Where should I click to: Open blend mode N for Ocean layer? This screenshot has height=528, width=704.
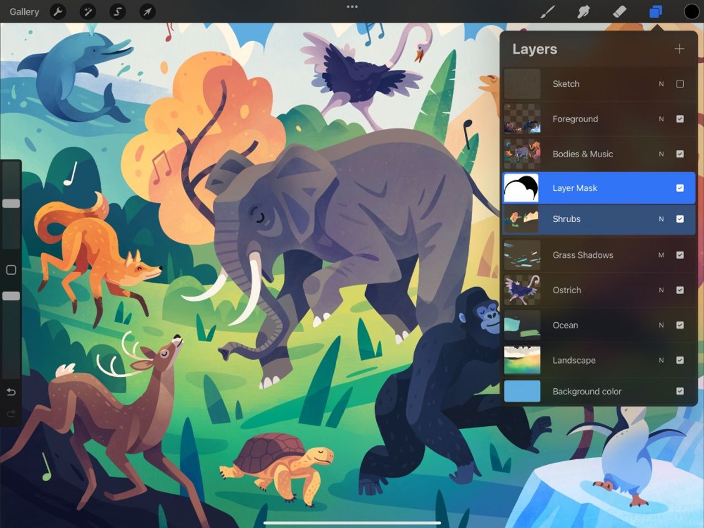[661, 325]
